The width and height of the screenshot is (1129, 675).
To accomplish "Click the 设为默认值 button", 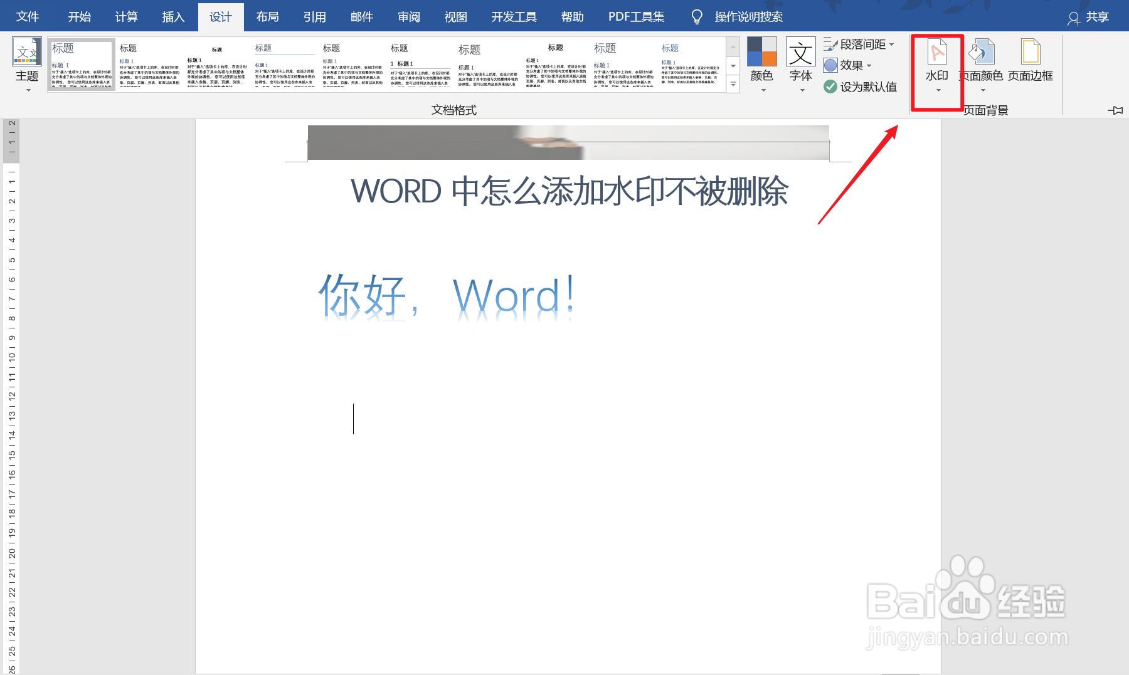I will 861,86.
